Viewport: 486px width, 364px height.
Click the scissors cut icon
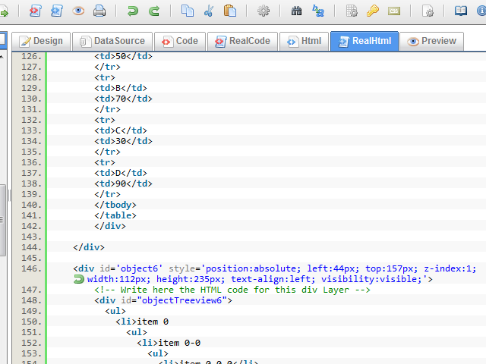209,11
